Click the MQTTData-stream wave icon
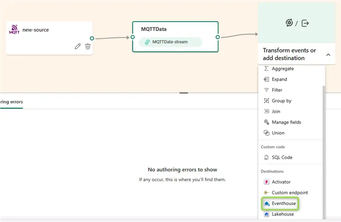The image size is (341, 222). [147, 42]
